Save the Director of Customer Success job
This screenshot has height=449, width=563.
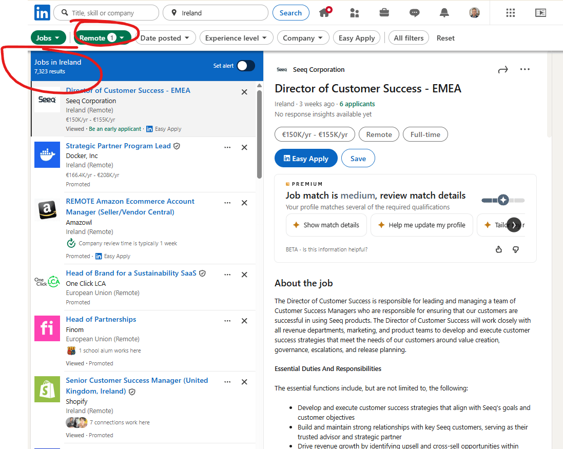(358, 158)
